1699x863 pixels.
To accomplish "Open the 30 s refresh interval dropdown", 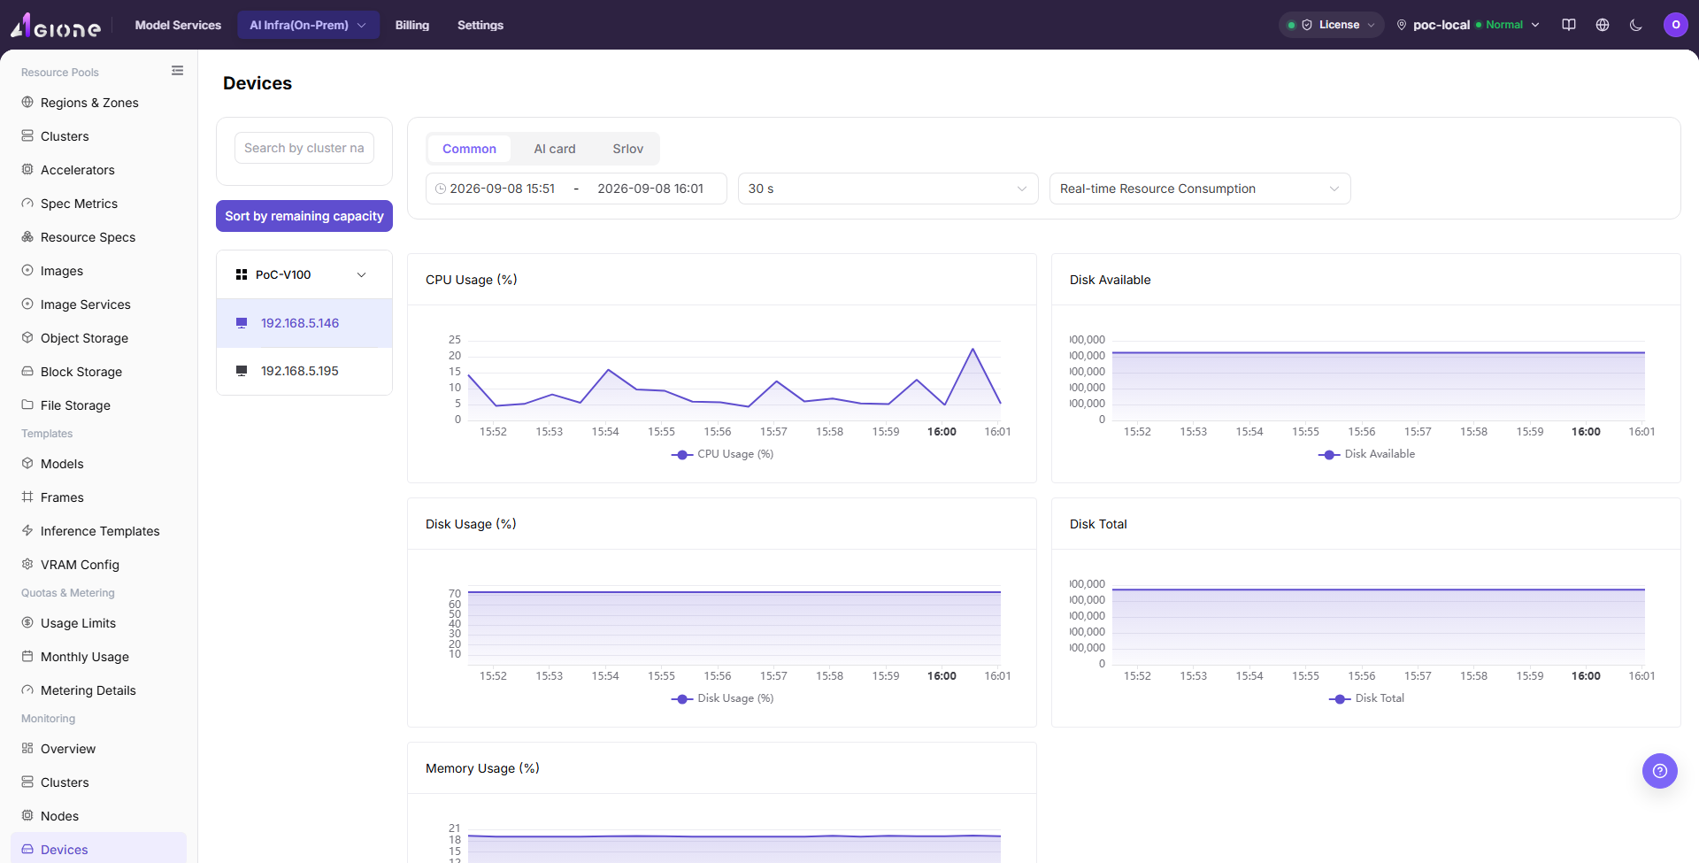I will [x=888, y=189].
